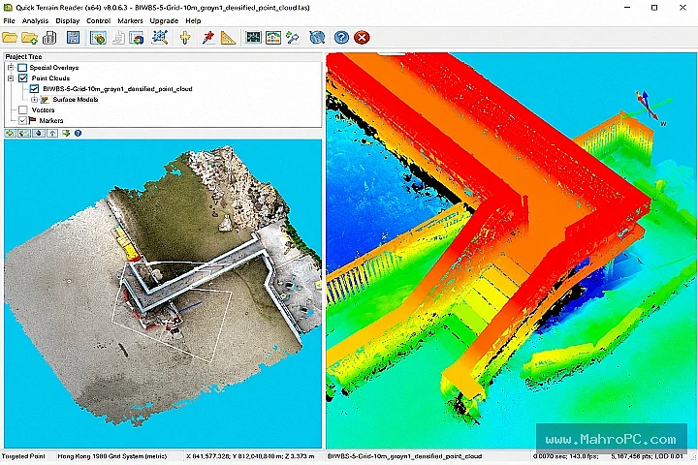Click the up arrow icon under Project Tree
Screen dimensions: 698x465
click(52, 133)
